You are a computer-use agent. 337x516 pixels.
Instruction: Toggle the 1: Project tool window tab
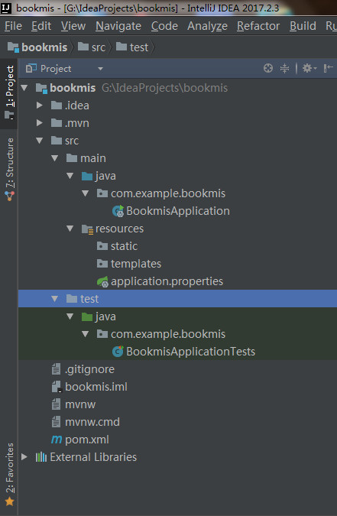9,92
